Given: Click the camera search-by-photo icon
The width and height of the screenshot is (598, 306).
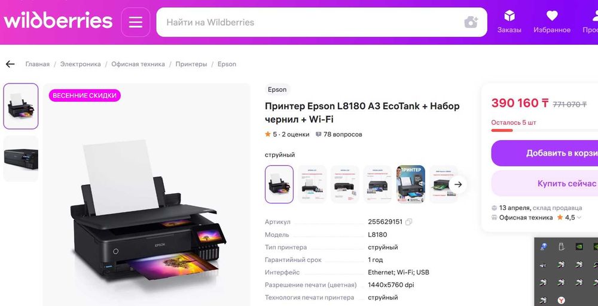Looking at the screenshot, I should pos(471,22).
